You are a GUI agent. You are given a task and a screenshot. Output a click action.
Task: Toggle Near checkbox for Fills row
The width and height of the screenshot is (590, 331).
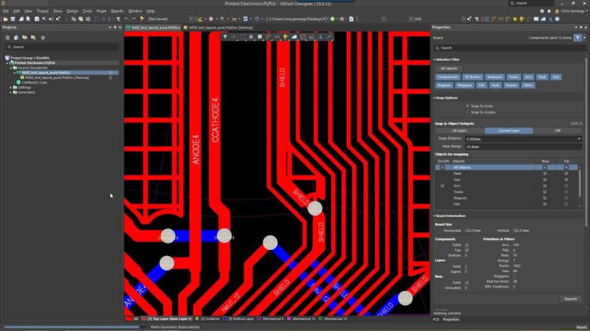[545, 204]
